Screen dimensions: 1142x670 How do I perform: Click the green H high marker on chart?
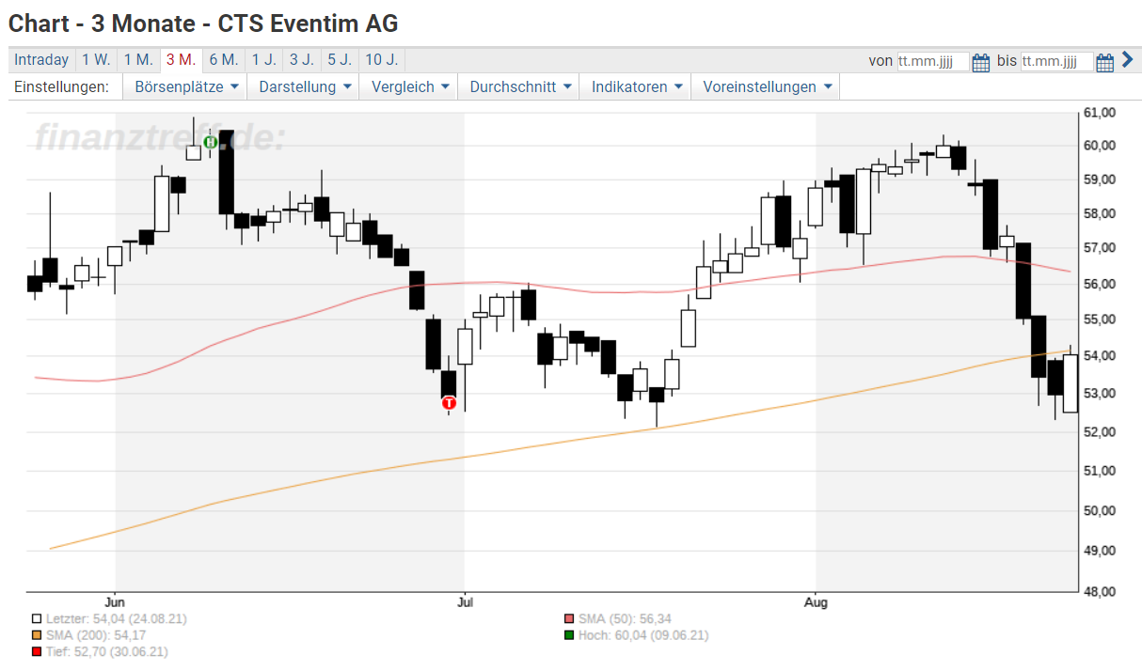point(211,142)
